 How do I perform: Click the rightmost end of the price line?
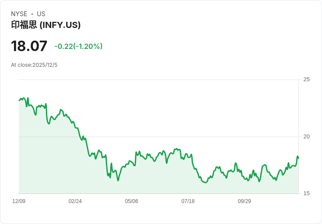coord(298,158)
